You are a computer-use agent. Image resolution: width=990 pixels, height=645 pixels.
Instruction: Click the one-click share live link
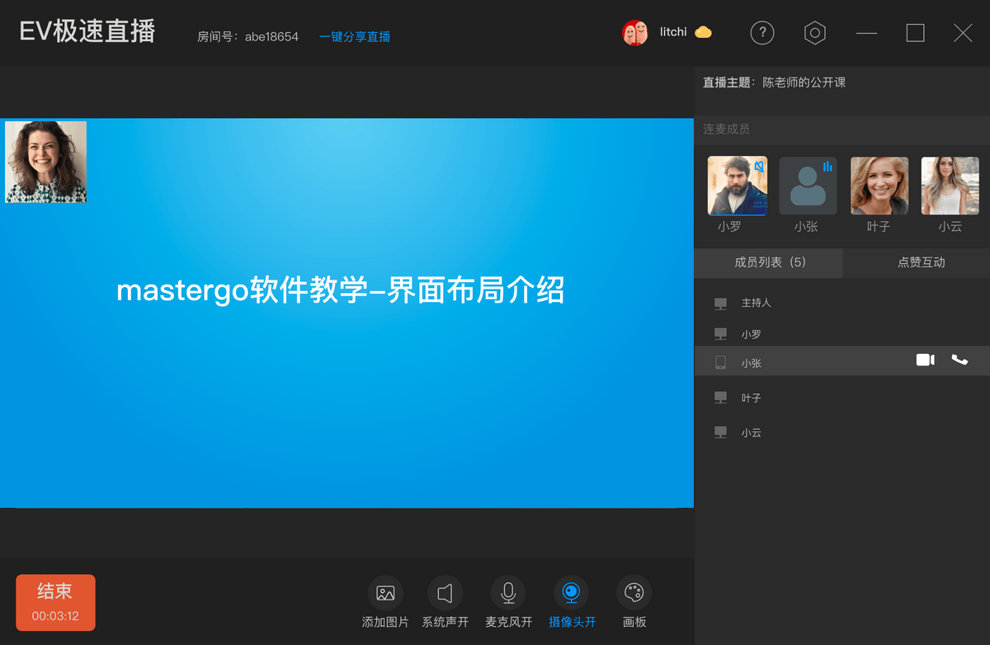[x=355, y=36]
